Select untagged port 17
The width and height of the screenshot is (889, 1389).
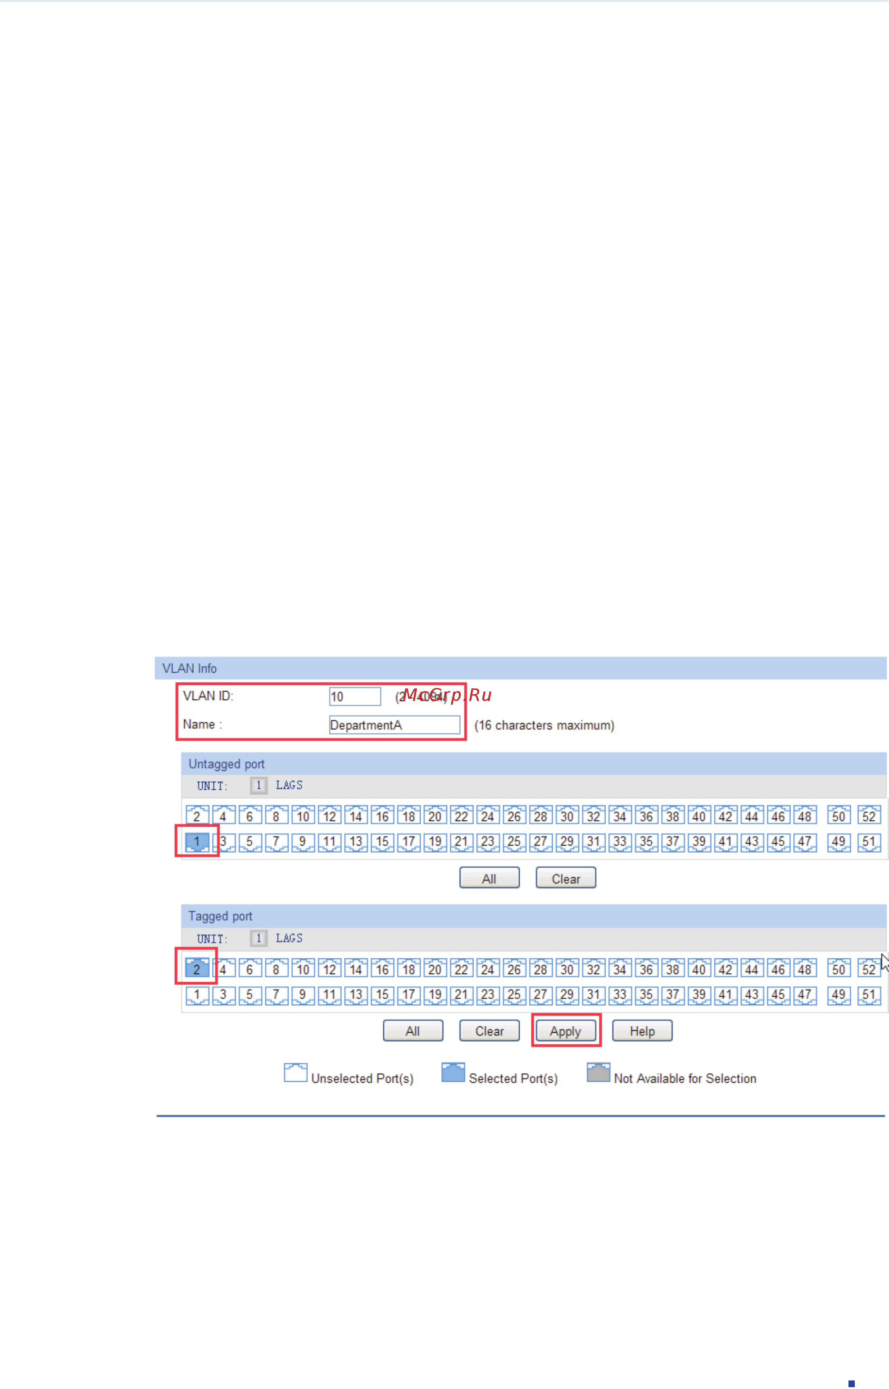click(x=409, y=842)
